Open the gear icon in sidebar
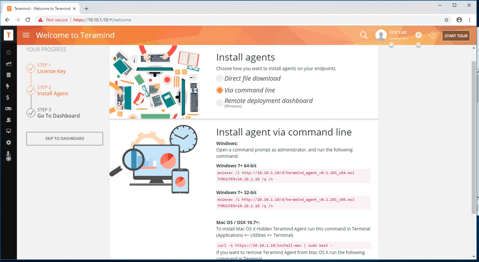The width and height of the screenshot is (479, 262). coord(9,142)
